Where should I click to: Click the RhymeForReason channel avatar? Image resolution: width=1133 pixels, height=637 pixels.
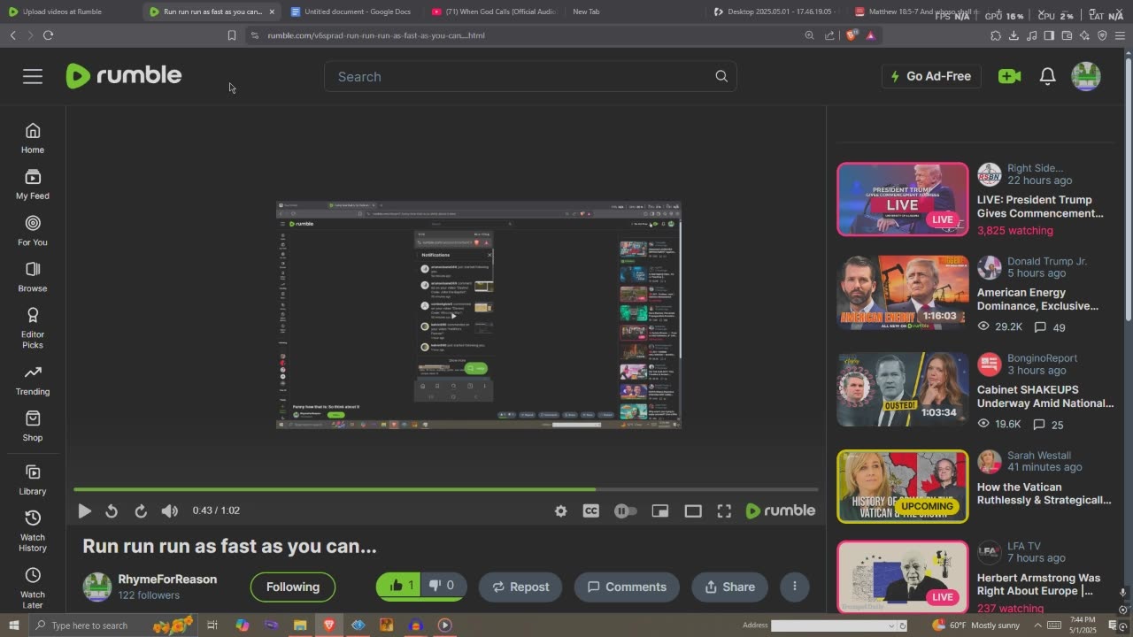coord(97,587)
